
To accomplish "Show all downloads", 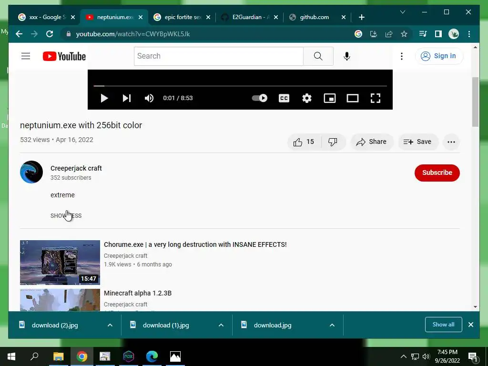I will (444, 325).
